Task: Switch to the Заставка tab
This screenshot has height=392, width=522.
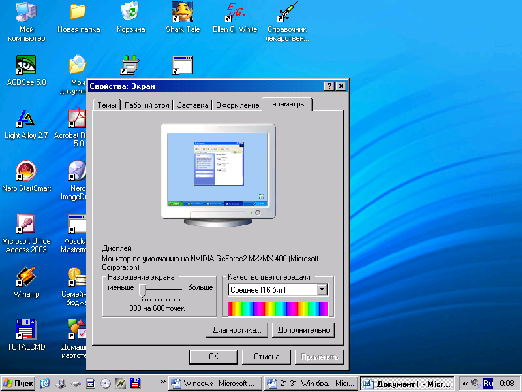Action: [192, 105]
